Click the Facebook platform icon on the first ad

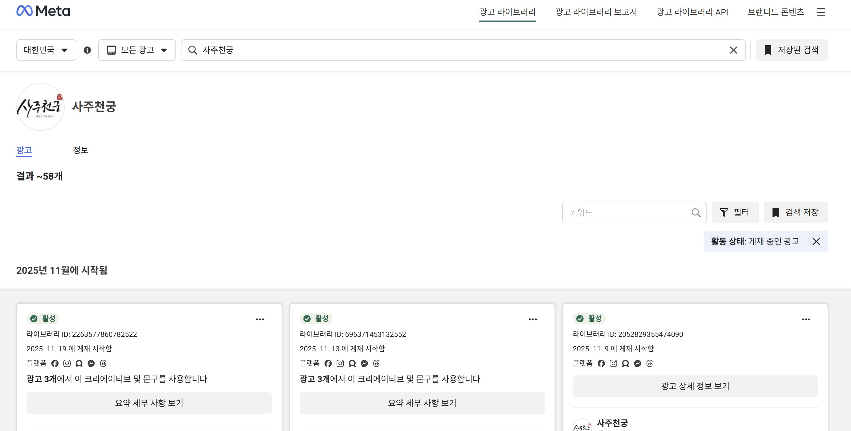click(x=55, y=363)
